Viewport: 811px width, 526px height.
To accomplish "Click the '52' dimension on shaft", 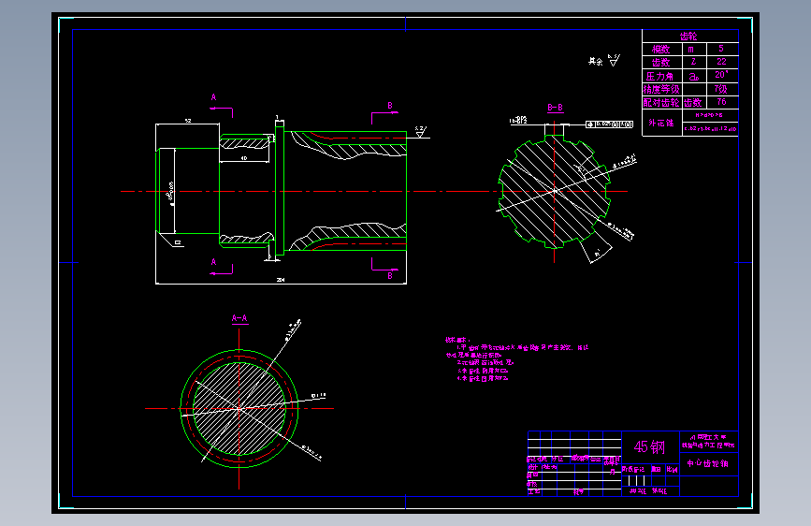I will (188, 121).
